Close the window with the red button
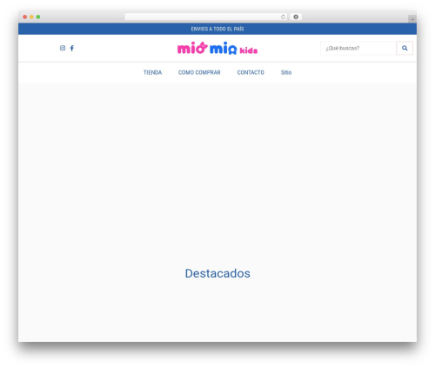This screenshot has width=435, height=368. point(25,17)
